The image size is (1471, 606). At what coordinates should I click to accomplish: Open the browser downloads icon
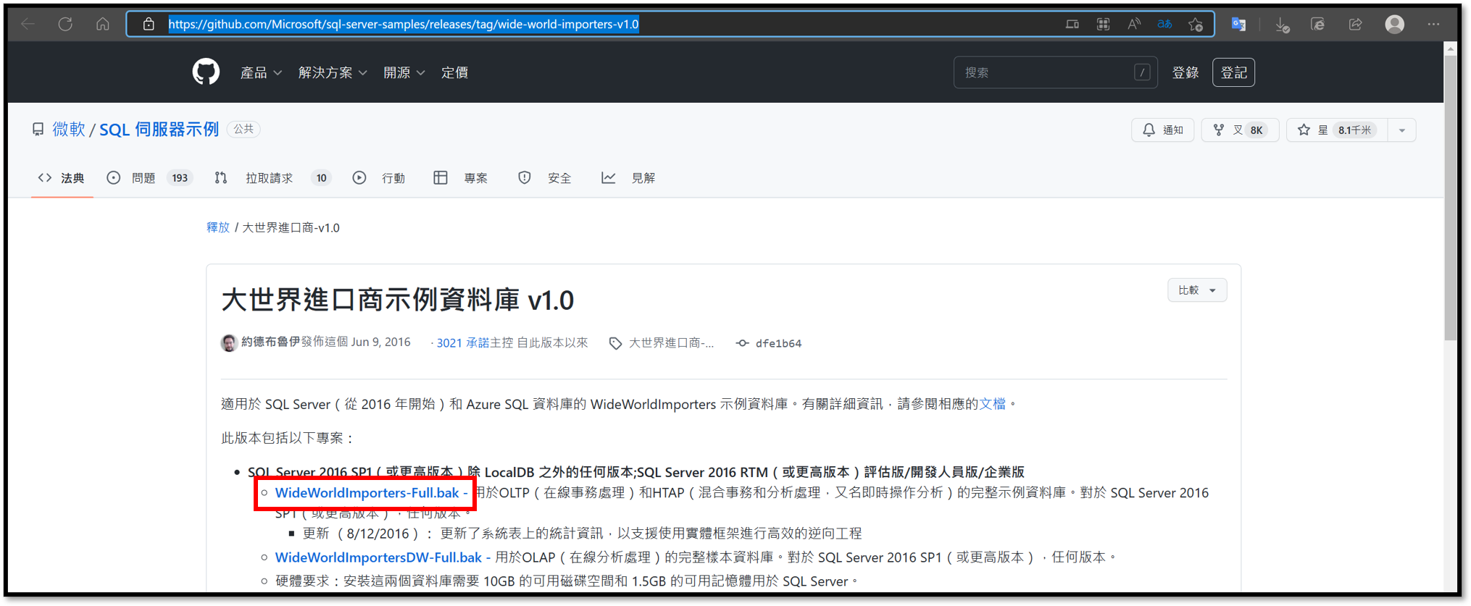(x=1282, y=25)
